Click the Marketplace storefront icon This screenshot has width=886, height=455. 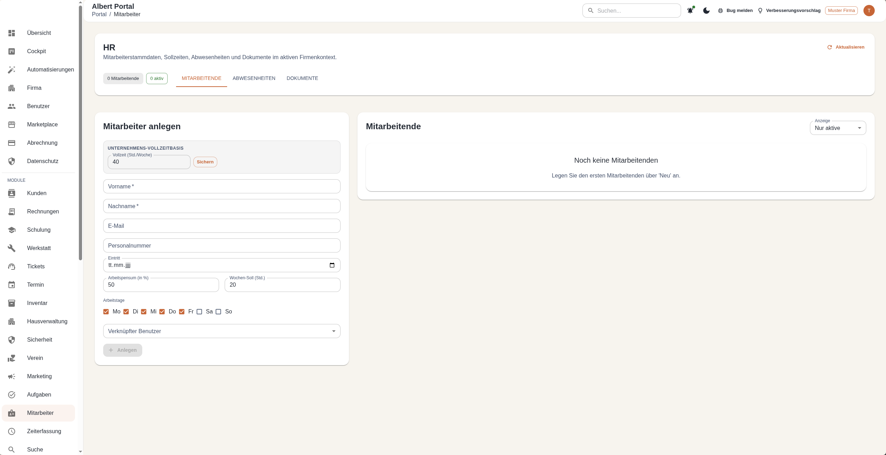coord(12,125)
